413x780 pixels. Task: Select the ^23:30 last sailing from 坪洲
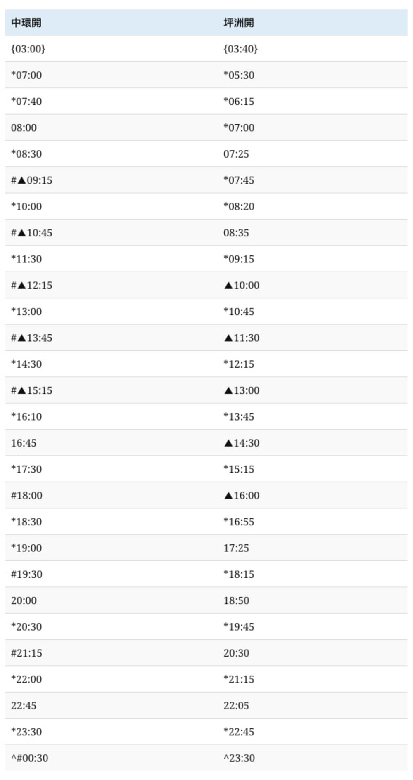[239, 758]
